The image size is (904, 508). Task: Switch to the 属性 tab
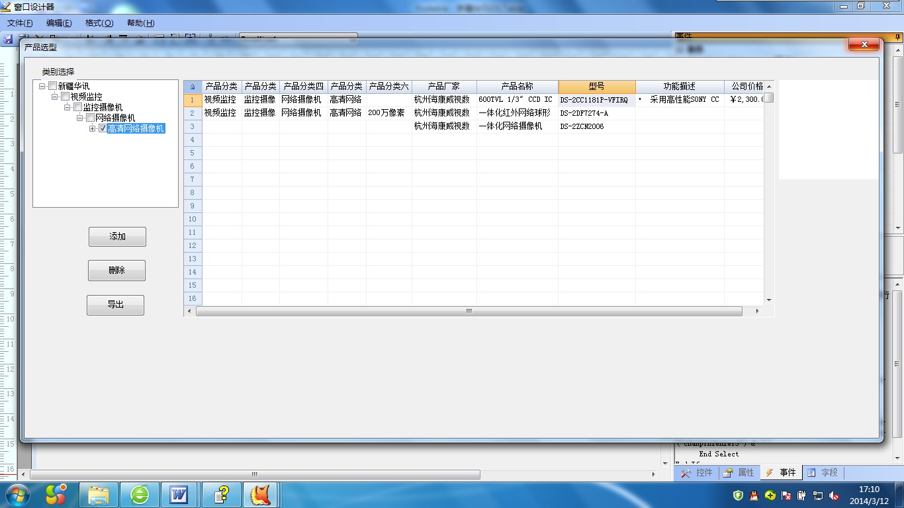739,473
